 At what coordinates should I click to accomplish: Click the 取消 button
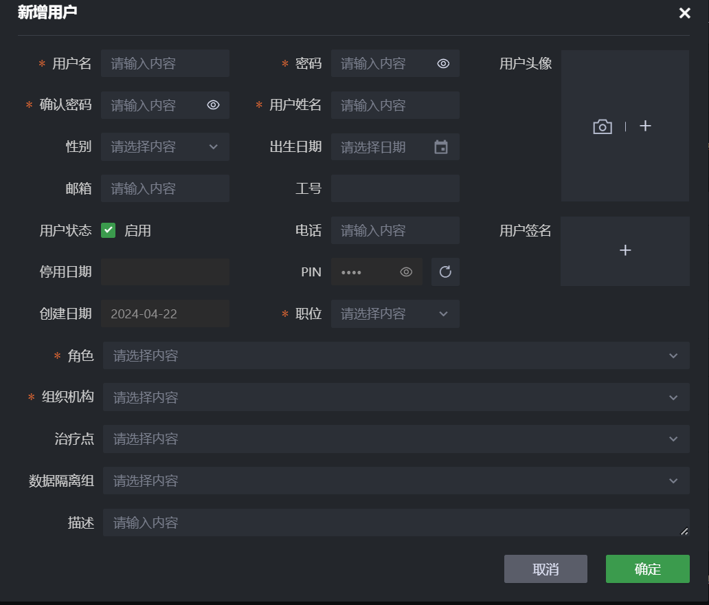pos(545,569)
